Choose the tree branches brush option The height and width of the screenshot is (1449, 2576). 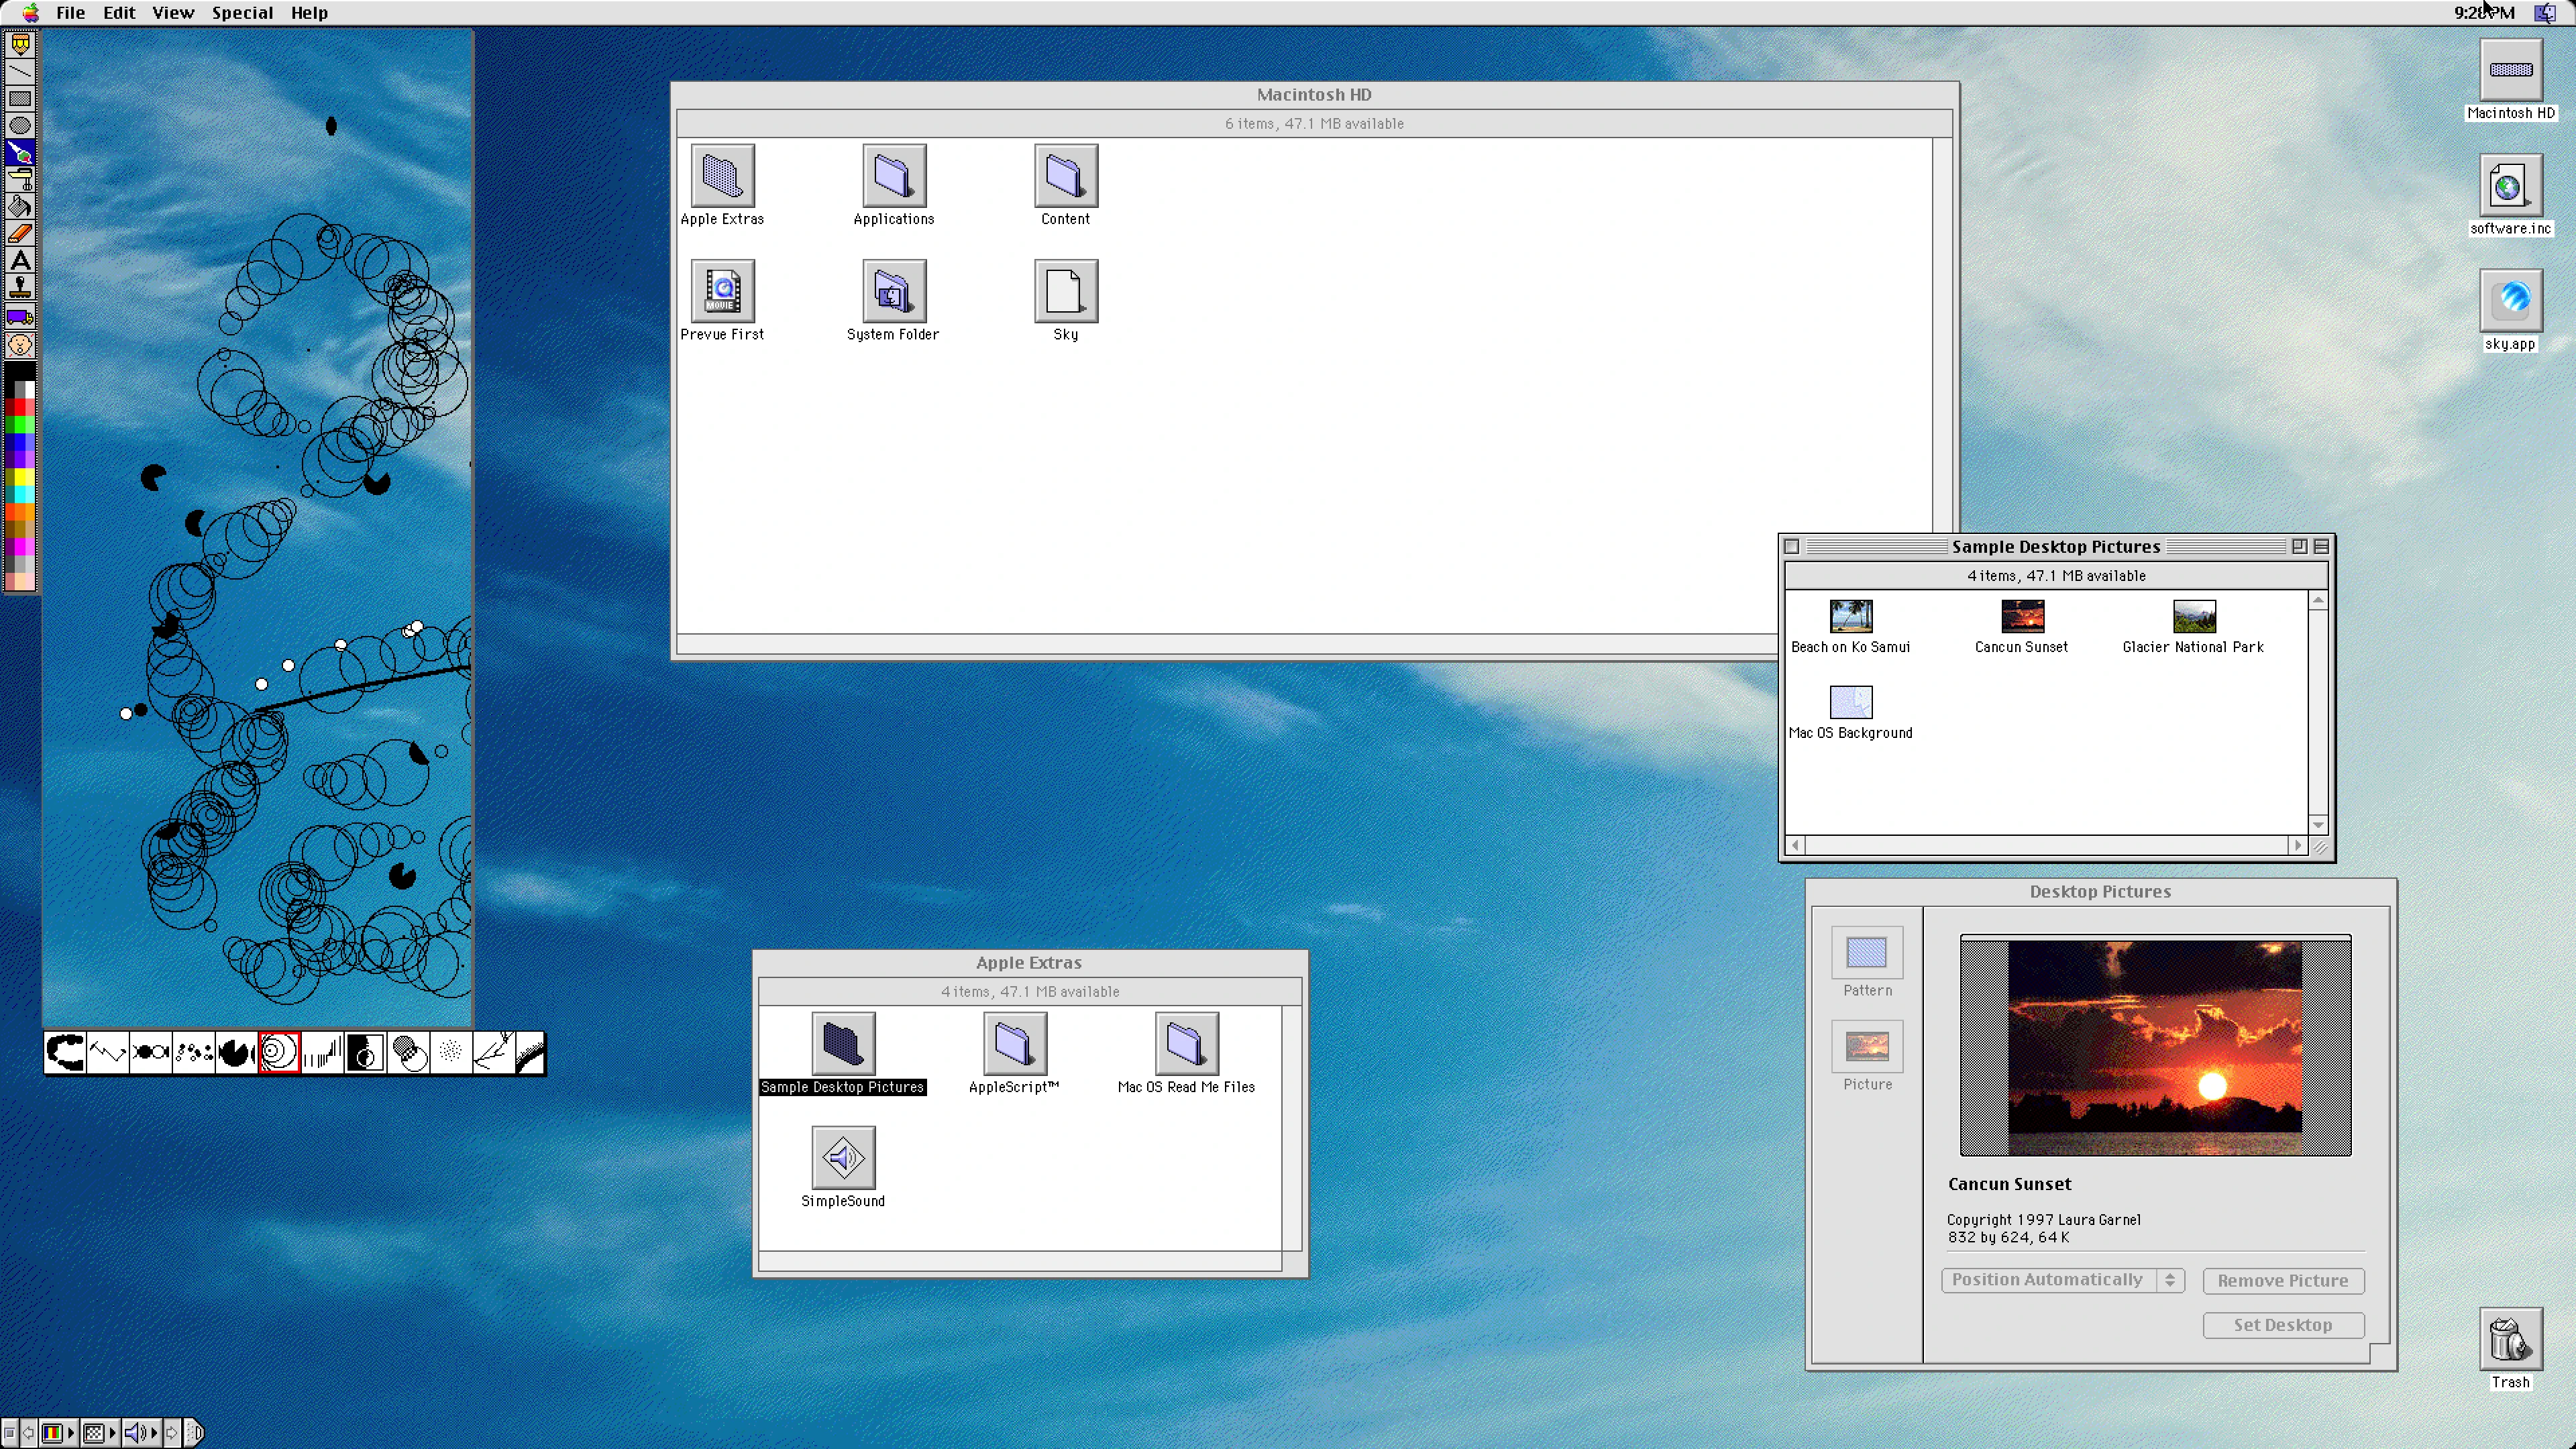494,1053
